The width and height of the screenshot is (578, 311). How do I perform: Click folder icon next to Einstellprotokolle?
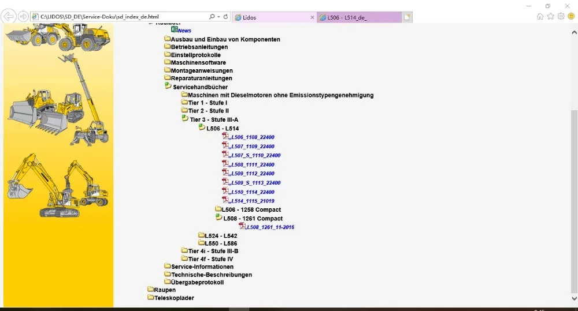pyautogui.click(x=168, y=54)
